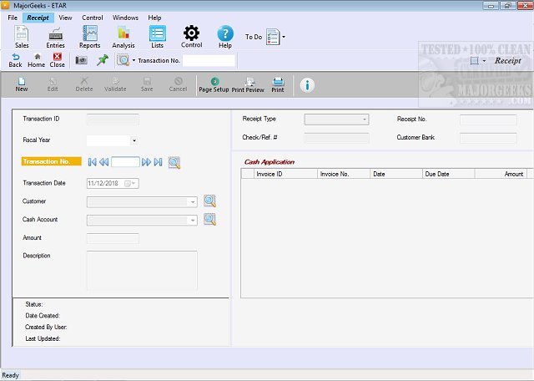Click the Entries keyboard icon
The width and height of the screenshot is (534, 381).
tap(56, 35)
